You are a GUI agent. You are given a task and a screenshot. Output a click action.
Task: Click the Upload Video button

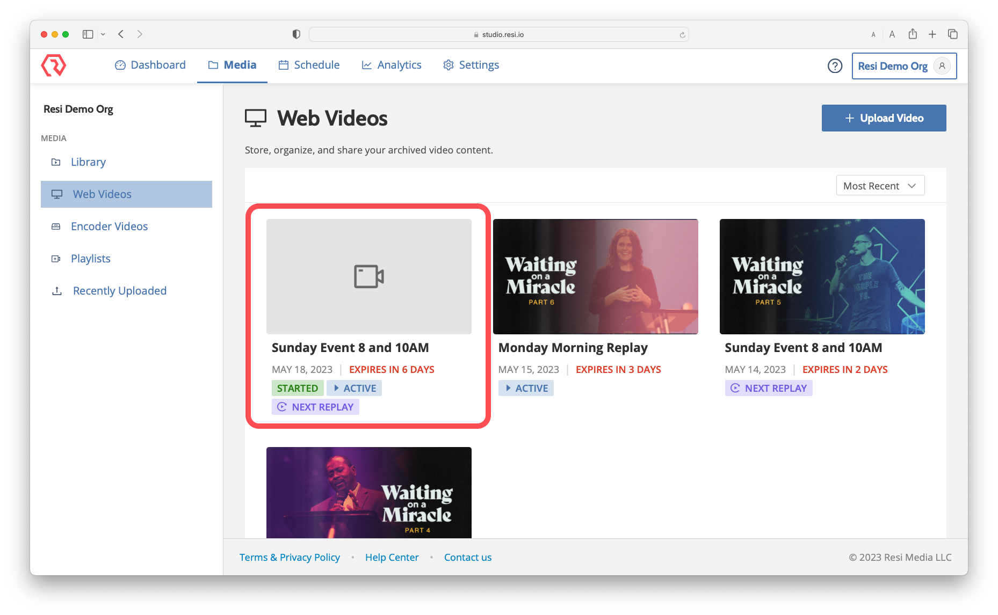[x=884, y=118]
